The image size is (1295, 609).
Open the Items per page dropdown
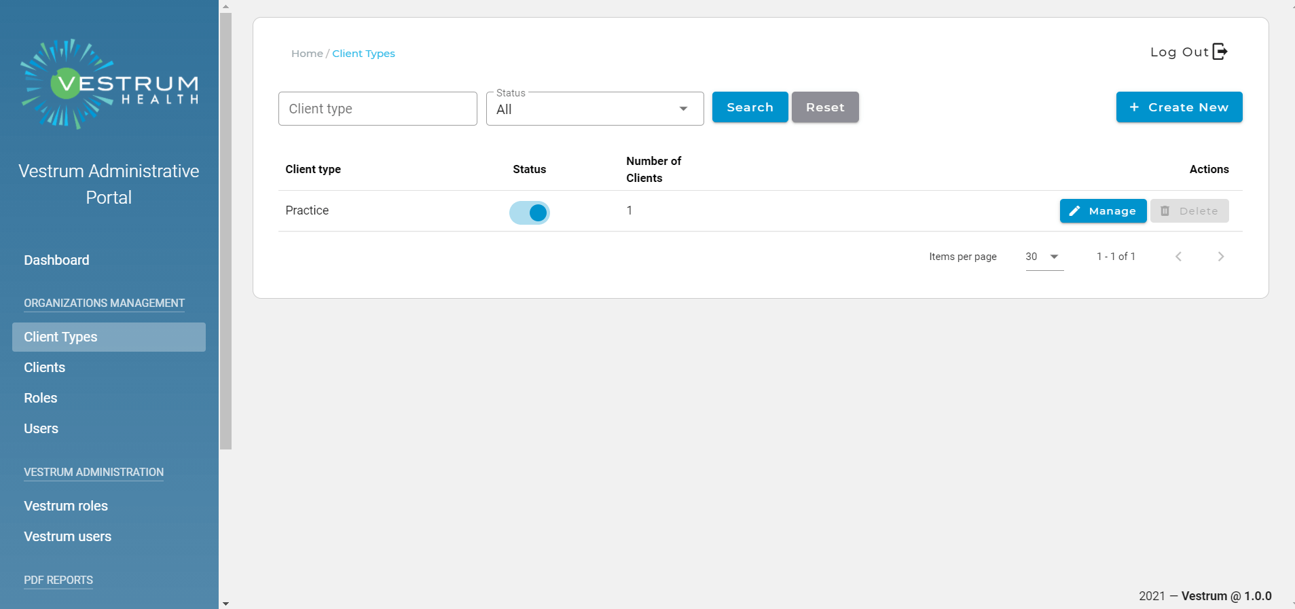tap(1044, 257)
